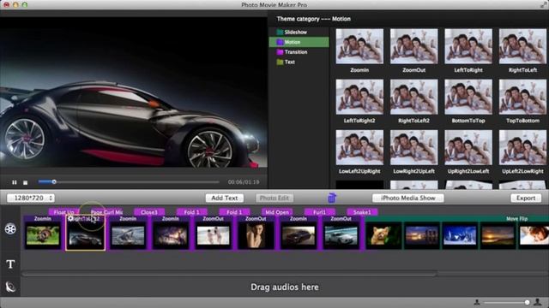This screenshot has width=549, height=308.
Task: Select the couple on beach clip
Action: point(214,235)
